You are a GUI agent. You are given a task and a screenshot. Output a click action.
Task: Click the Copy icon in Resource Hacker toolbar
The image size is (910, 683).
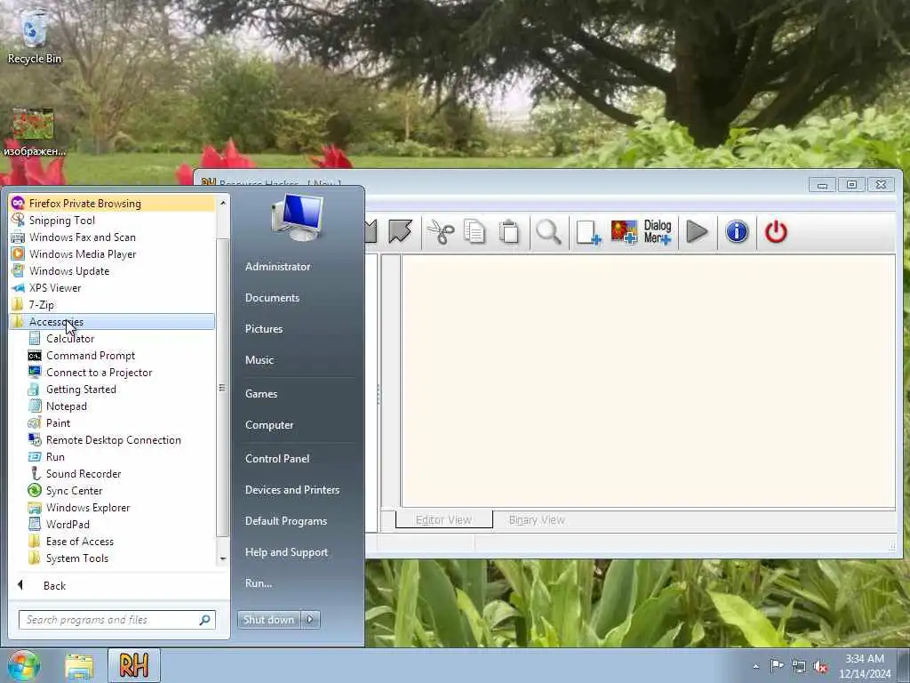[475, 232]
